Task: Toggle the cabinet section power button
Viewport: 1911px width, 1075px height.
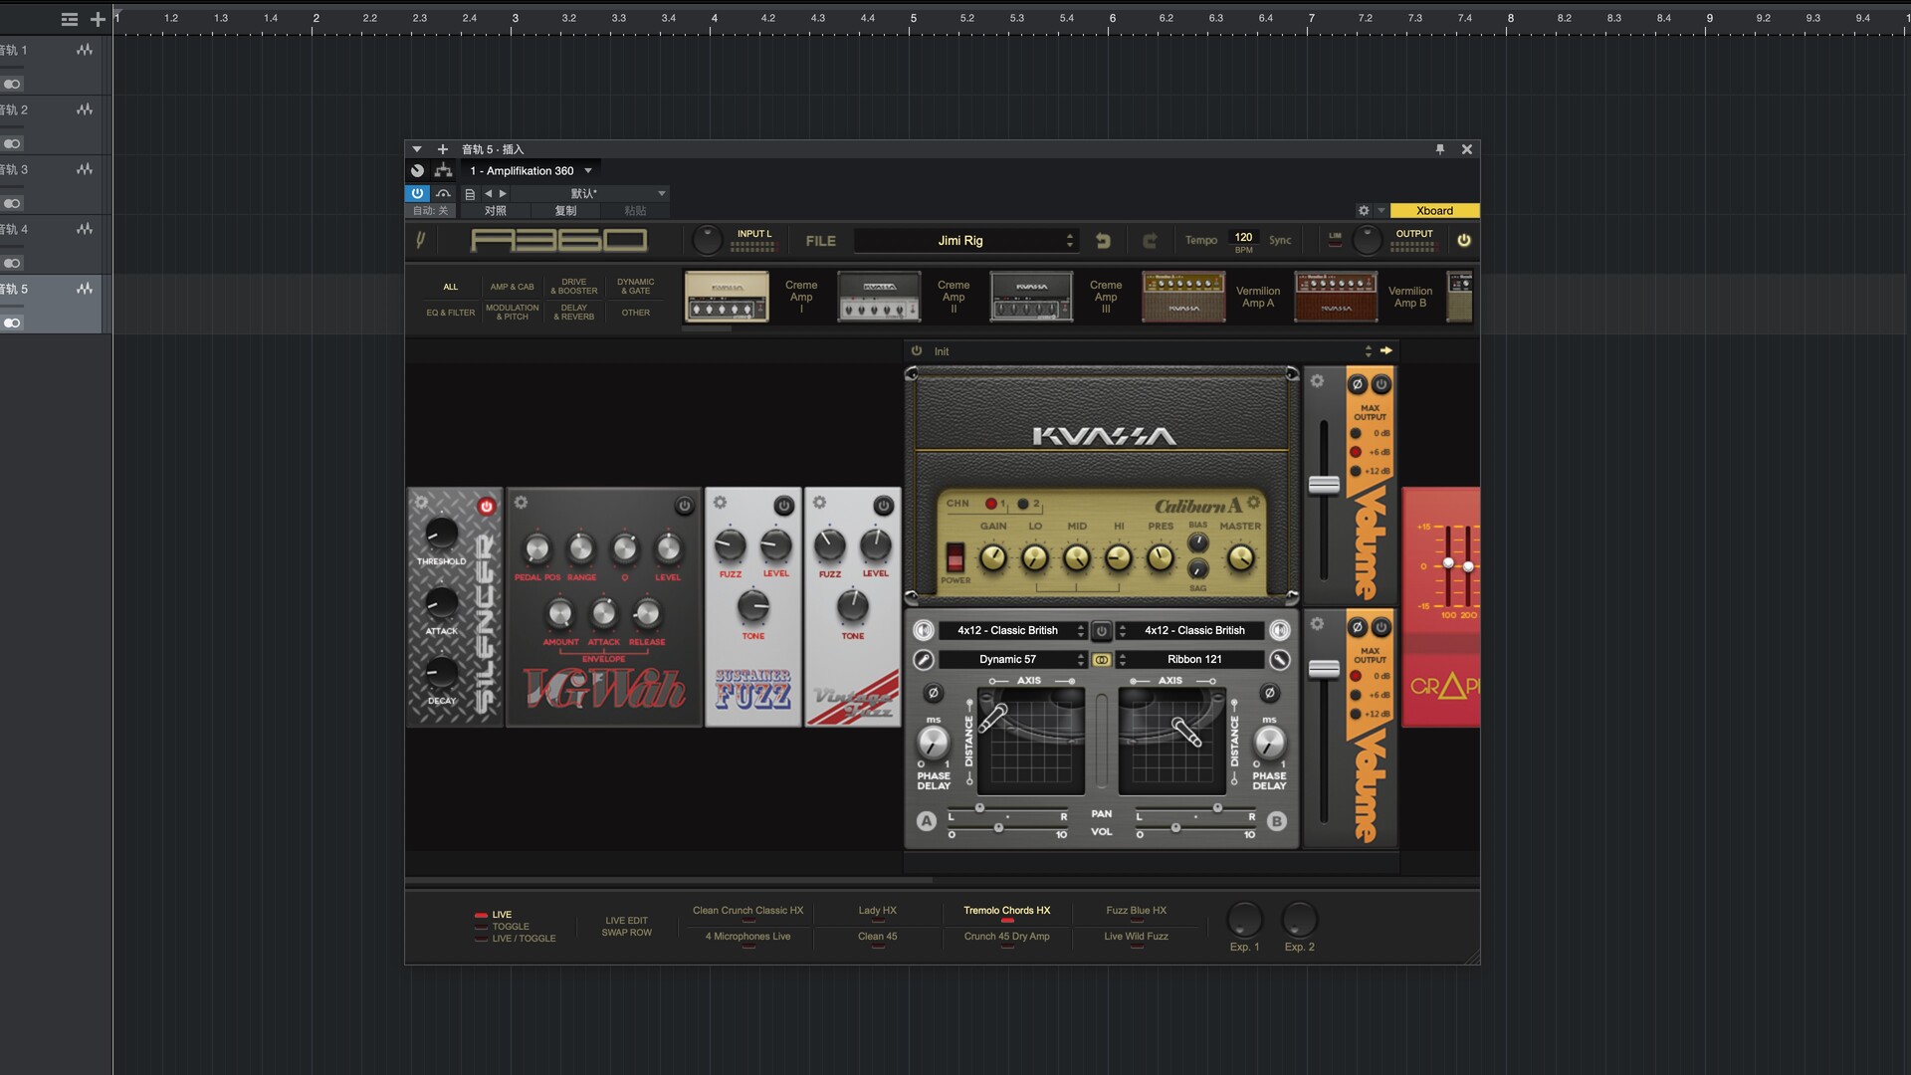Action: (1101, 630)
